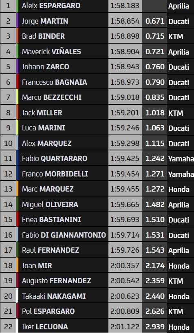Click KTM label beside Jack MILLER
The image size is (194, 333).
(176, 113)
